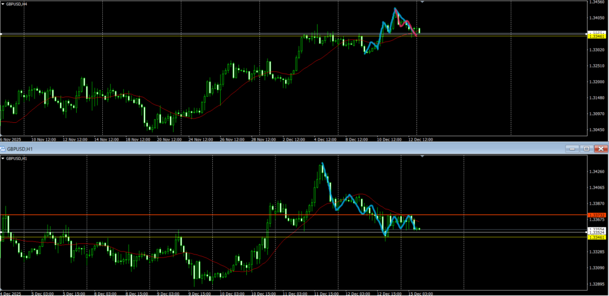Image resolution: width=609 pixels, height=296 pixels.
Task: Minimize the GBPUSD,H1 chart window
Action: pyautogui.click(x=573, y=148)
